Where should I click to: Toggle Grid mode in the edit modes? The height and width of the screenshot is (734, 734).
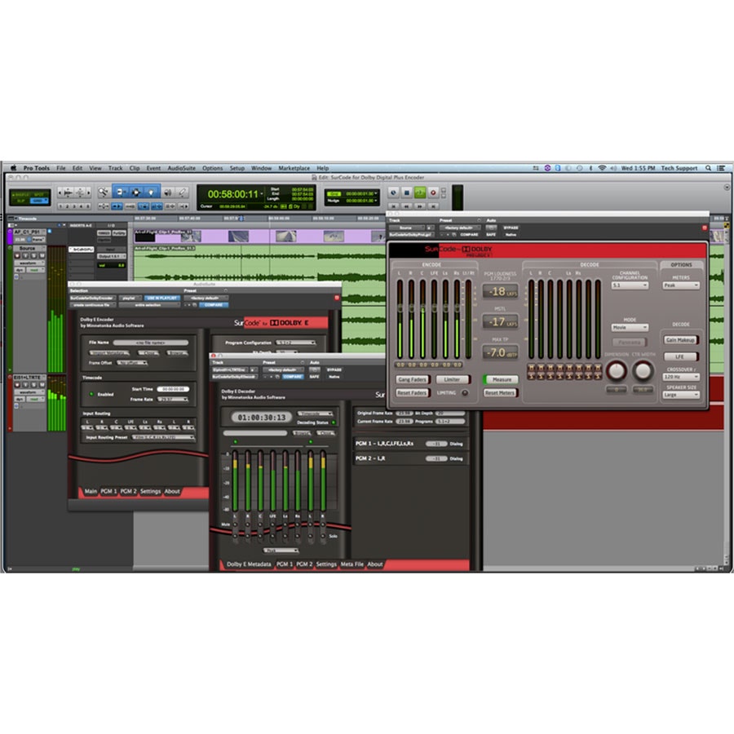(38, 201)
